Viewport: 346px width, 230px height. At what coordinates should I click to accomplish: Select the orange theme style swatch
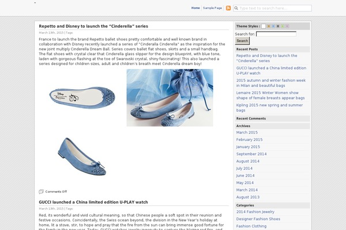269,26
